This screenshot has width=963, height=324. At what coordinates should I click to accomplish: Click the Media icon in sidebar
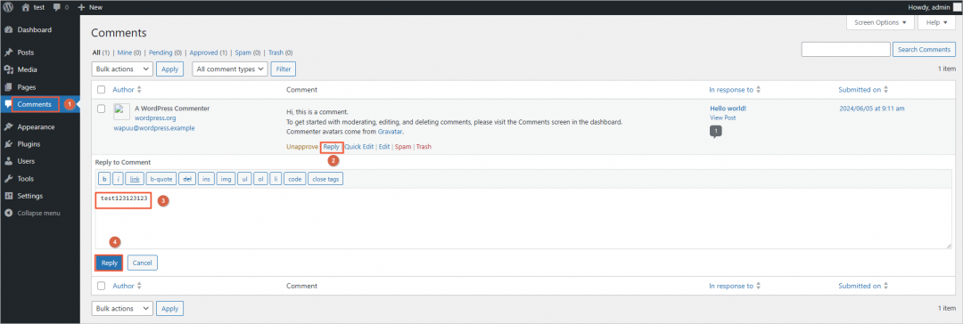tap(9, 70)
